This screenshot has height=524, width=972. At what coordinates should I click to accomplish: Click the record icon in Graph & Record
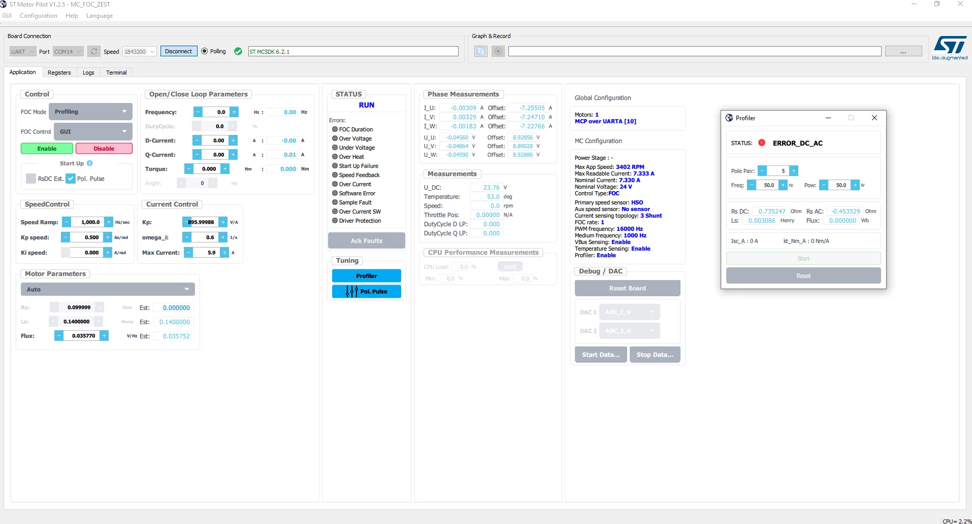(x=498, y=51)
